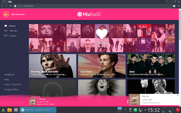Click the red power button icon
The height and width of the screenshot is (113, 181).
coord(178,110)
